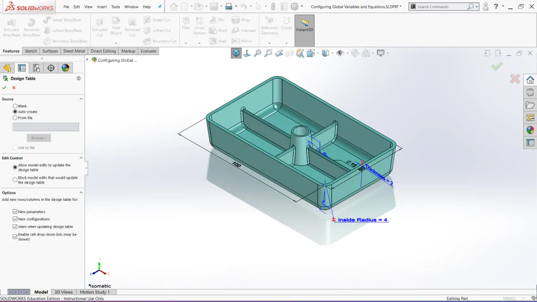Select the Auto-create source option
Viewport: 537px width, 302px height.
(15, 112)
